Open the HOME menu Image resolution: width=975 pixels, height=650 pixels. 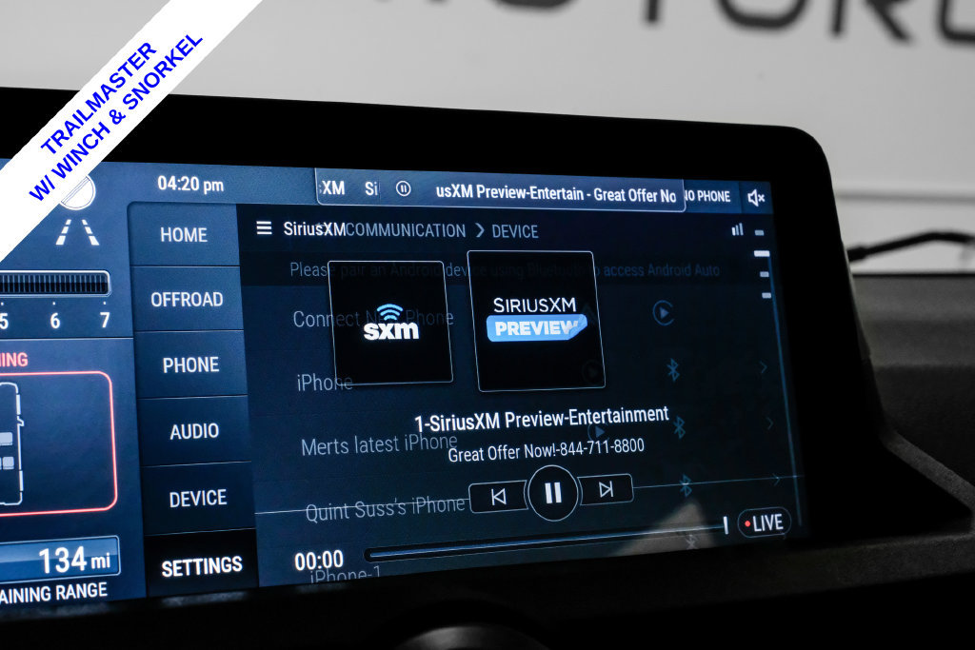184,235
